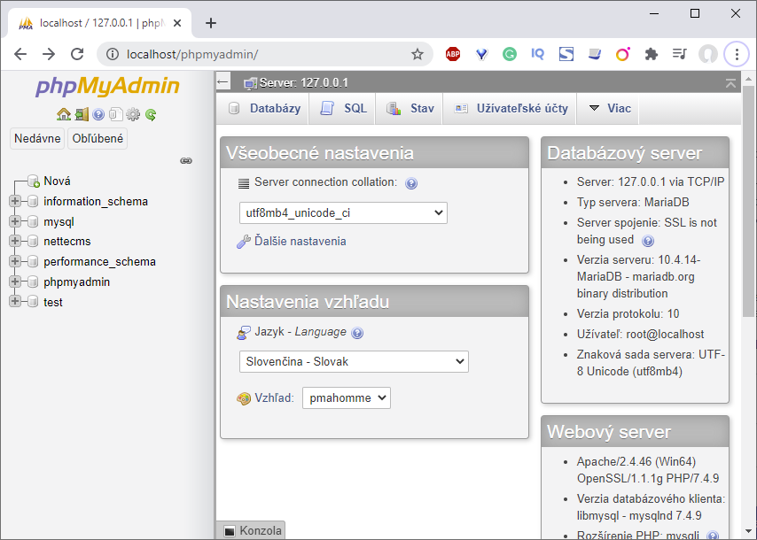This screenshot has height=540, width=757.
Task: Click help icon beside Jazyk - Language
Action: 356,332
